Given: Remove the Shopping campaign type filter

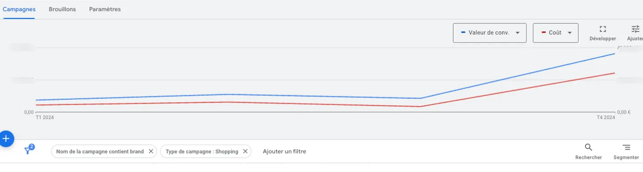Looking at the screenshot, I should tap(245, 151).
